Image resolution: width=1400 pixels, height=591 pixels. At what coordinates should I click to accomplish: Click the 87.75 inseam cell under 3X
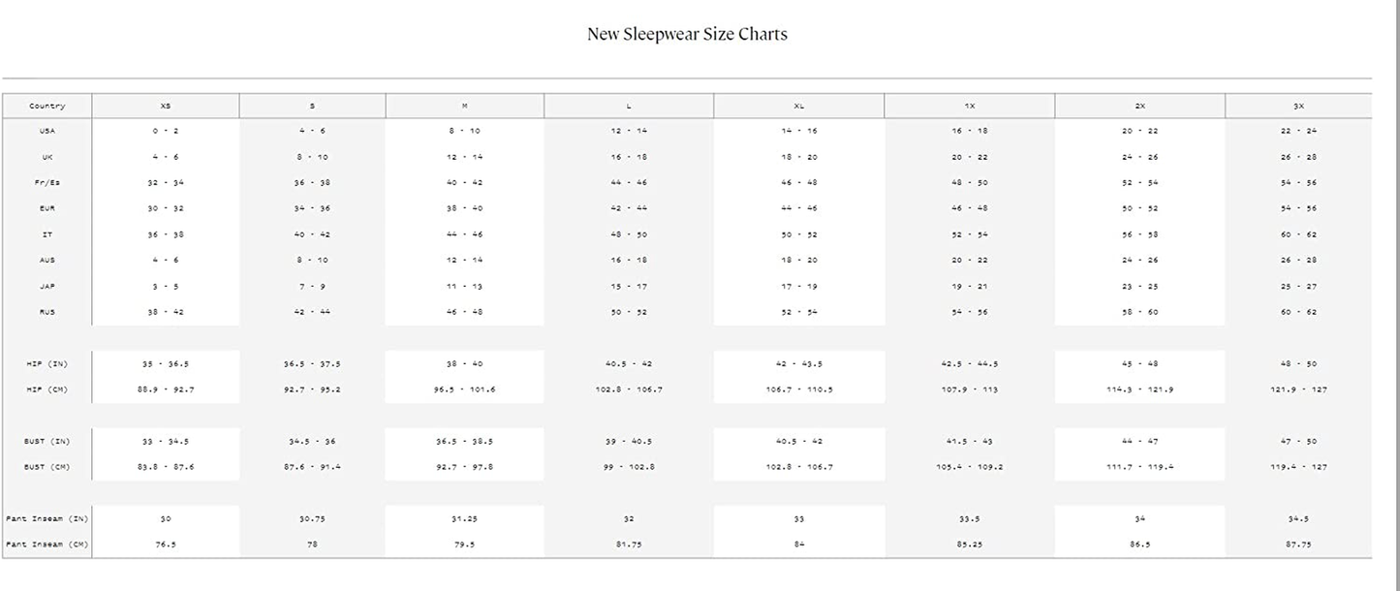pos(1298,544)
